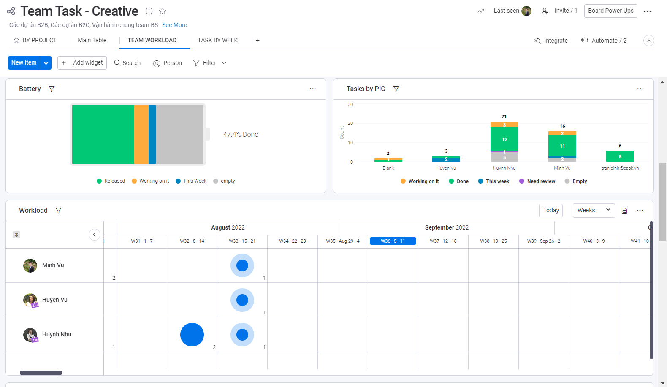
Task: Click the board activity trend icon
Action: pos(481,11)
